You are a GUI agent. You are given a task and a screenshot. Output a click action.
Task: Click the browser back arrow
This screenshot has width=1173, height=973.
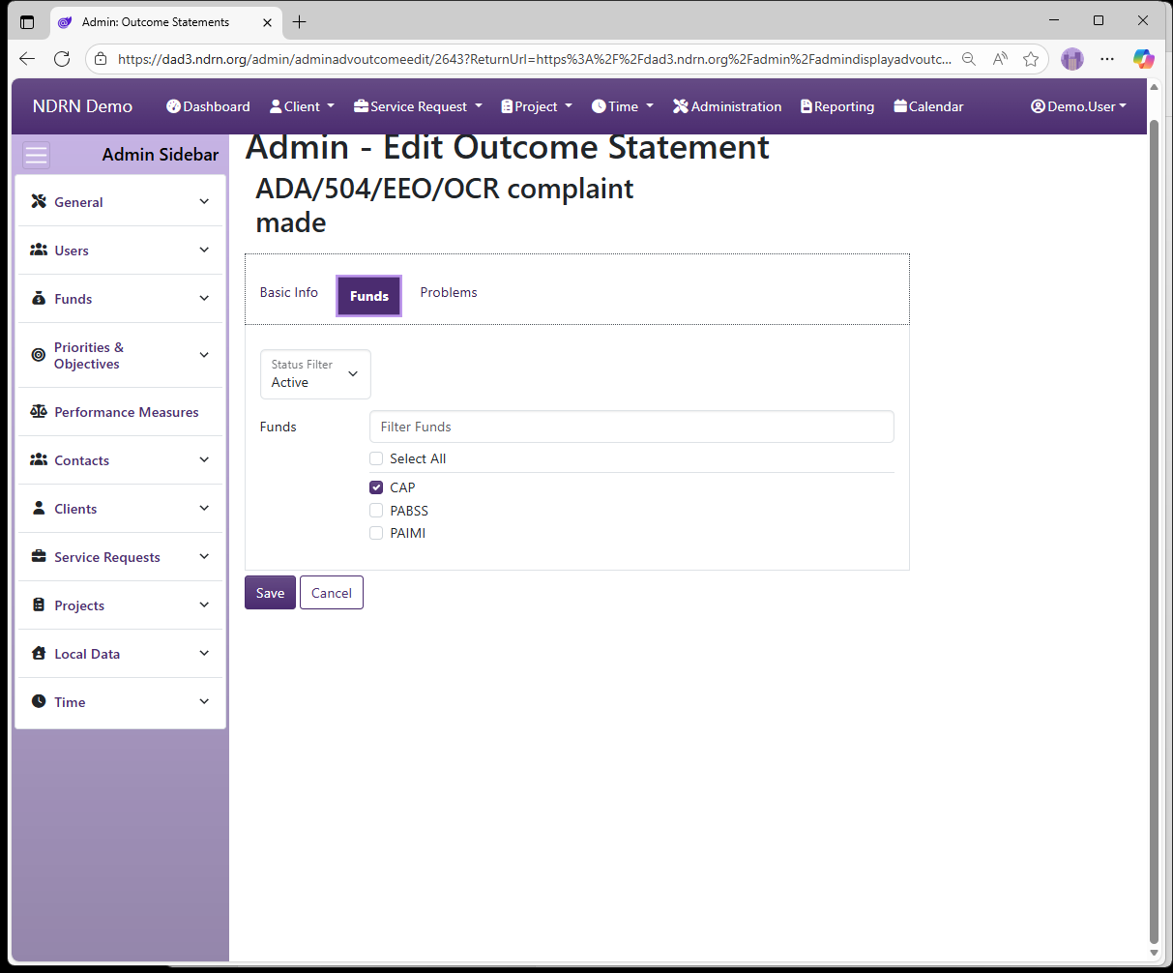pyautogui.click(x=27, y=59)
